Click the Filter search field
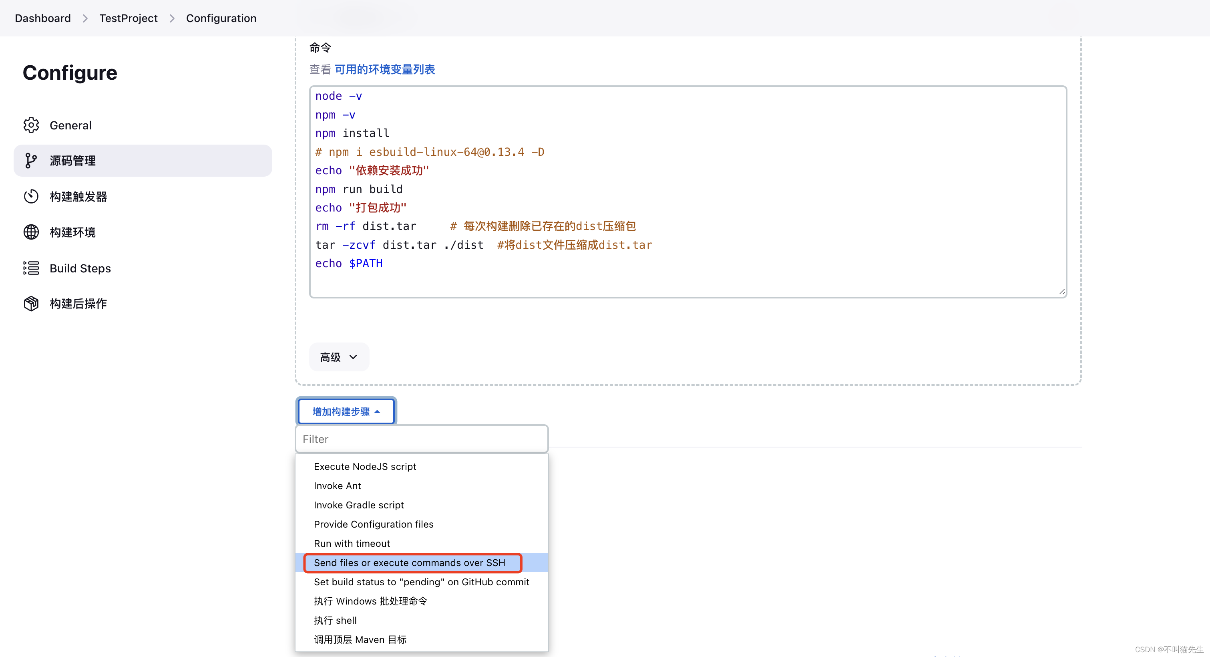 click(421, 439)
